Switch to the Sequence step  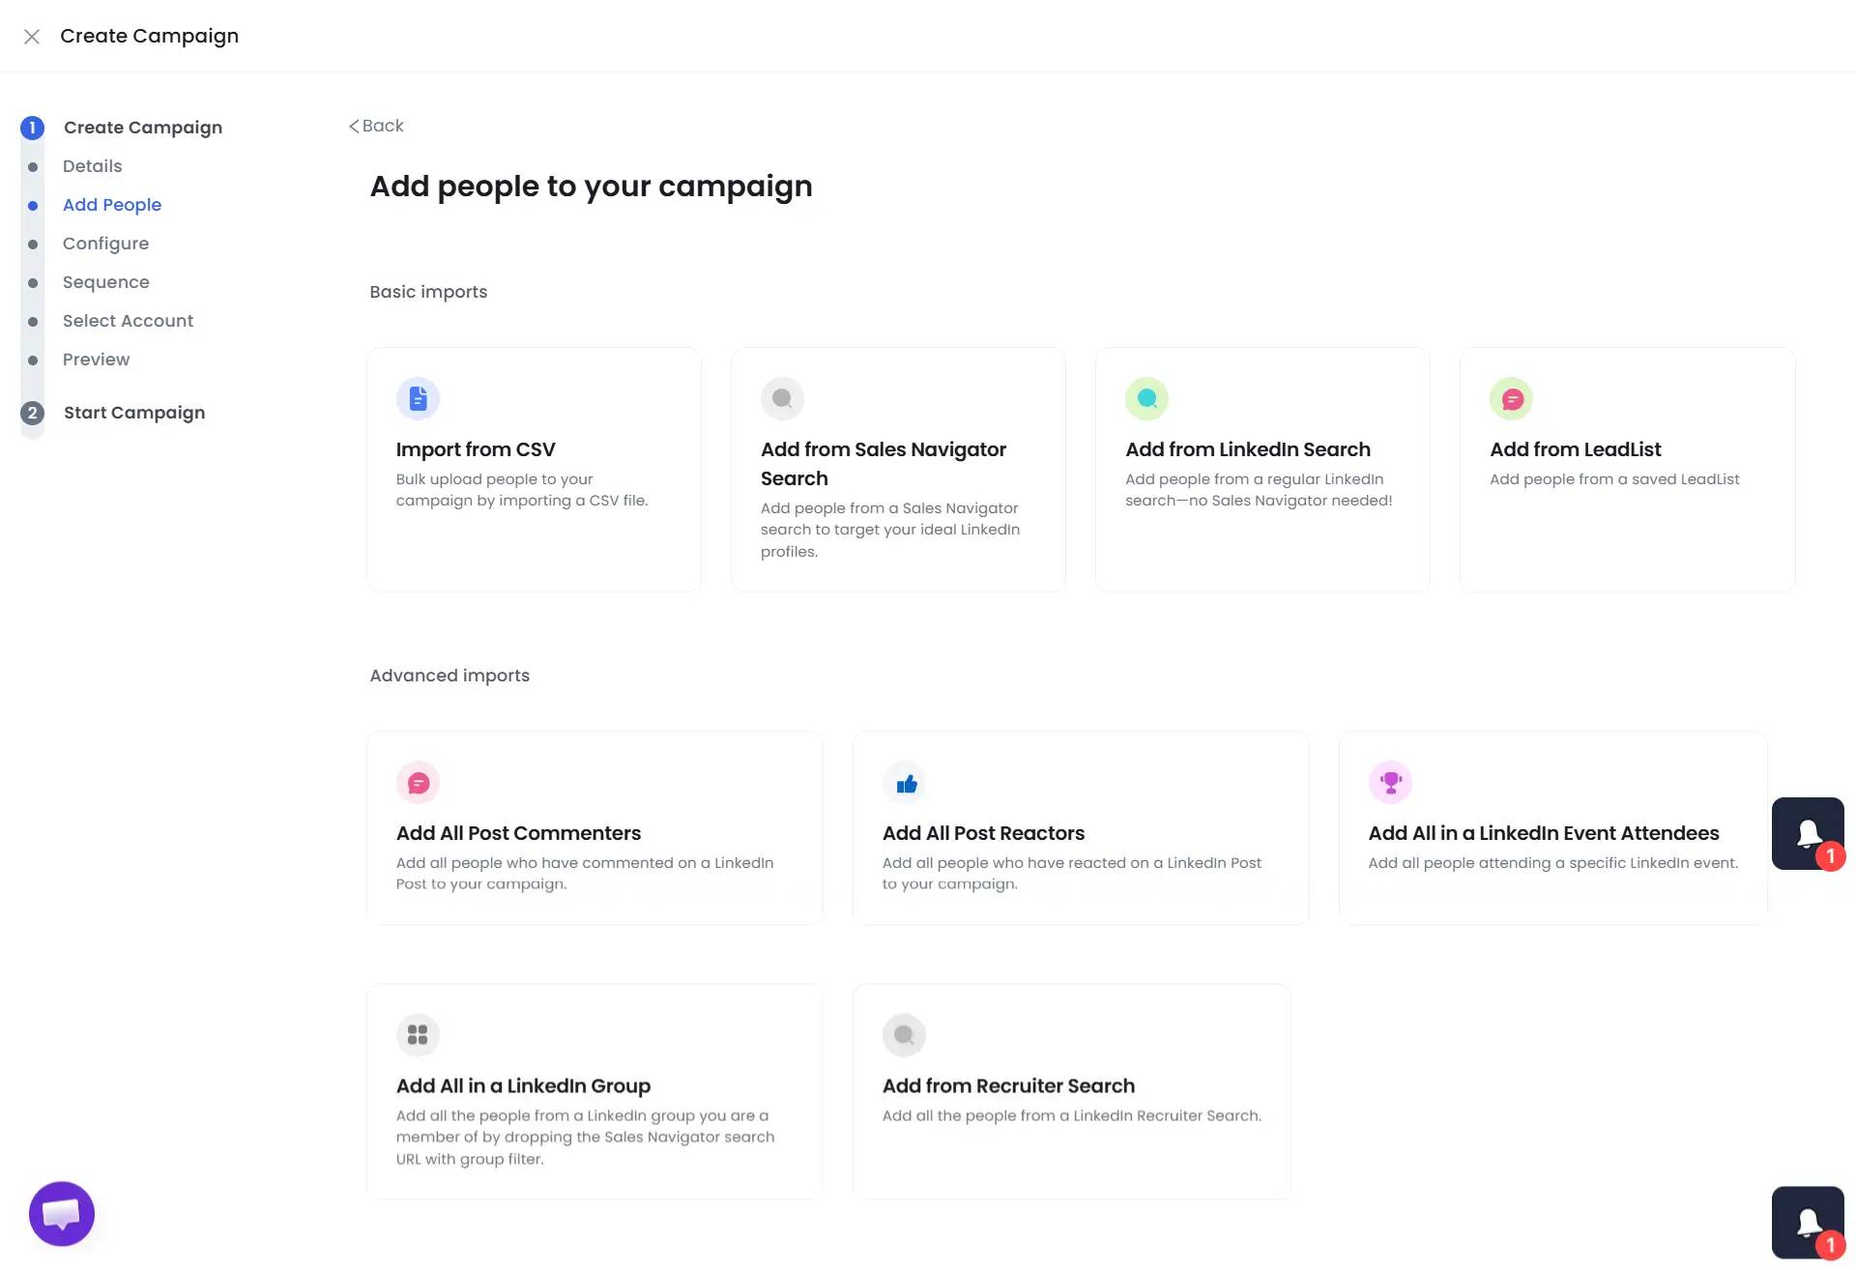[106, 281]
